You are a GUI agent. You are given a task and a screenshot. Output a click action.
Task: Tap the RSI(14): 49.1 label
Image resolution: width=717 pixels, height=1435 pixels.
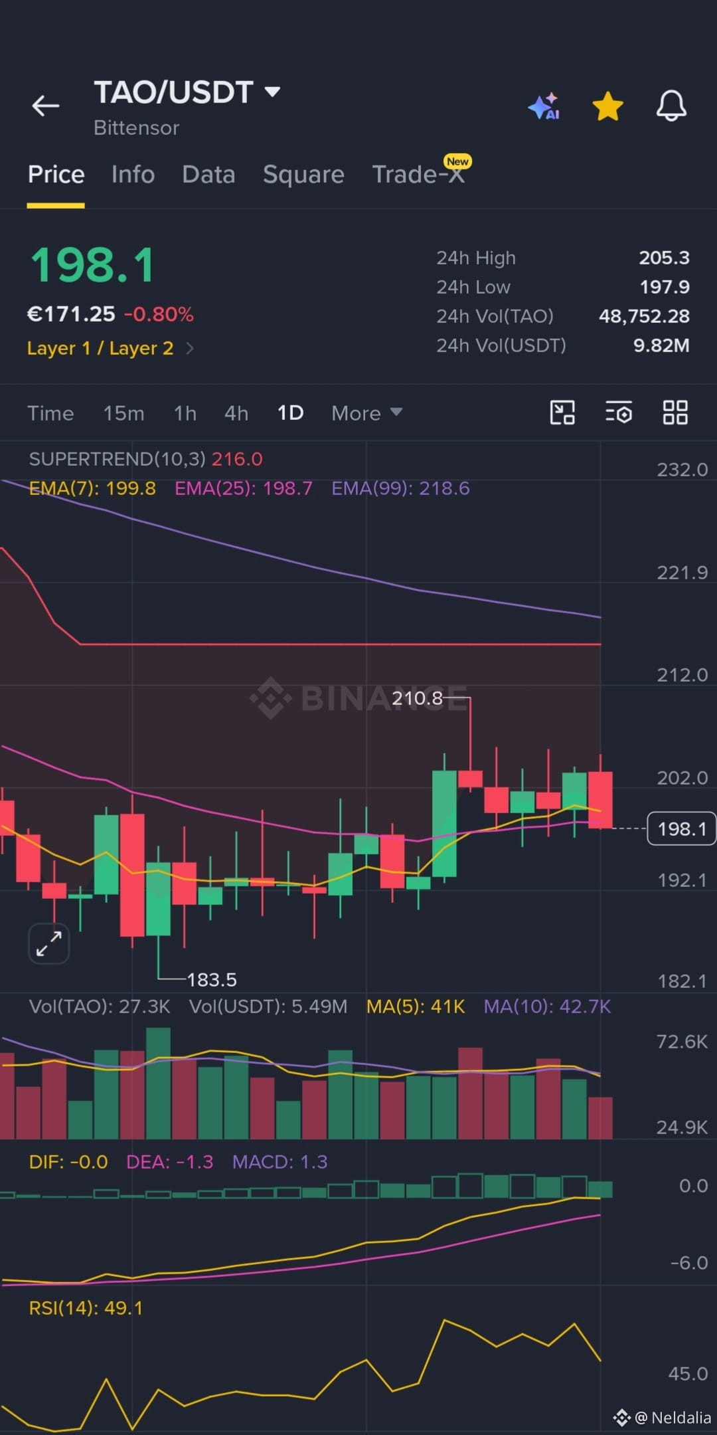(86, 1308)
